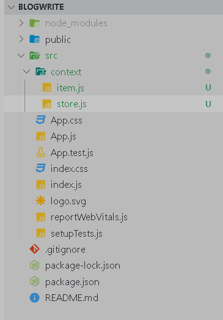Click the info icon of README.md
This screenshot has width=223, height=320.
35,298
